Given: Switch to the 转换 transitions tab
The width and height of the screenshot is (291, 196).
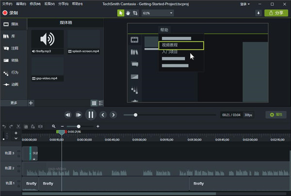Looking at the screenshot, I should [11, 60].
